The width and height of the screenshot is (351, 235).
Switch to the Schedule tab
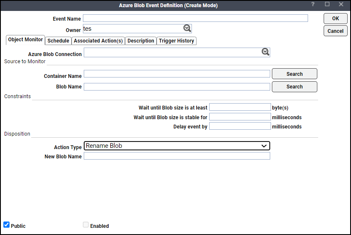click(x=58, y=41)
